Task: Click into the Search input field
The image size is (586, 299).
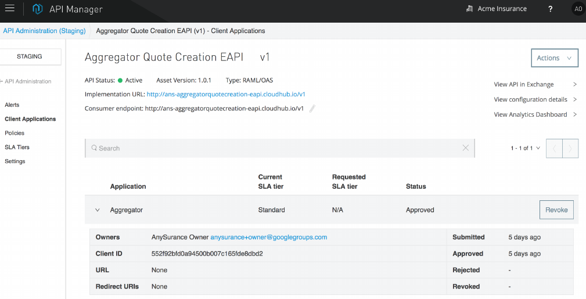Action: pyautogui.click(x=279, y=149)
